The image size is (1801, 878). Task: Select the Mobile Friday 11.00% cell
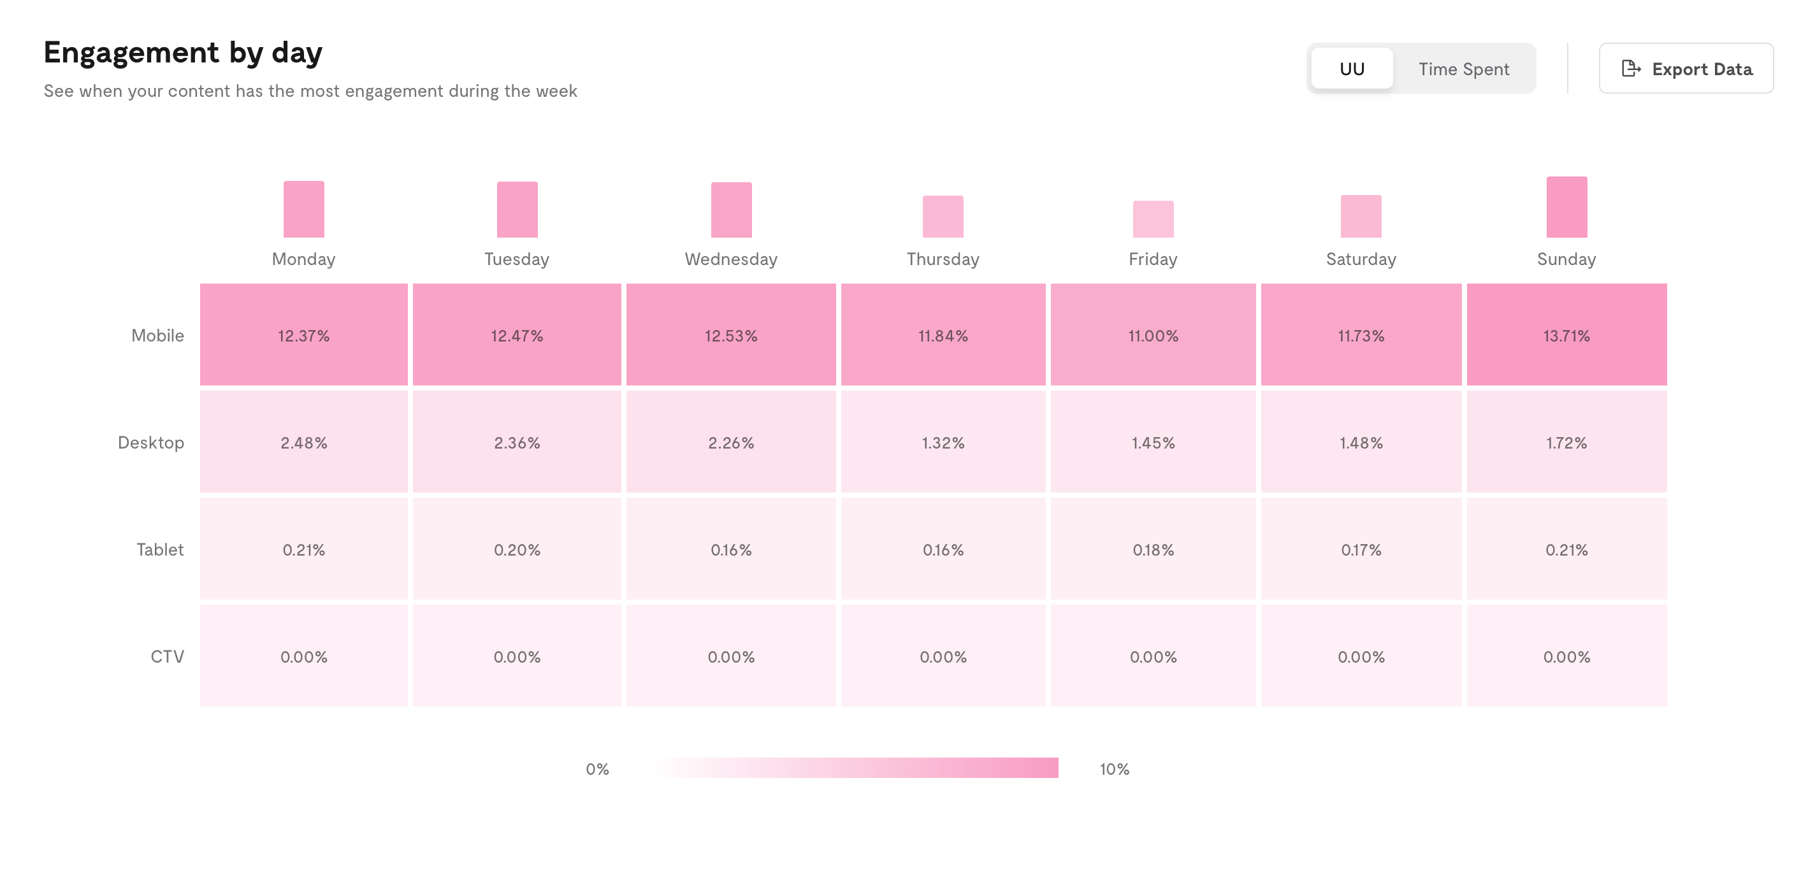1153,335
